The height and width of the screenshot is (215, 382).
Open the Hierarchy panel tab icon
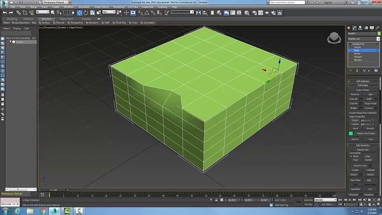point(361,28)
